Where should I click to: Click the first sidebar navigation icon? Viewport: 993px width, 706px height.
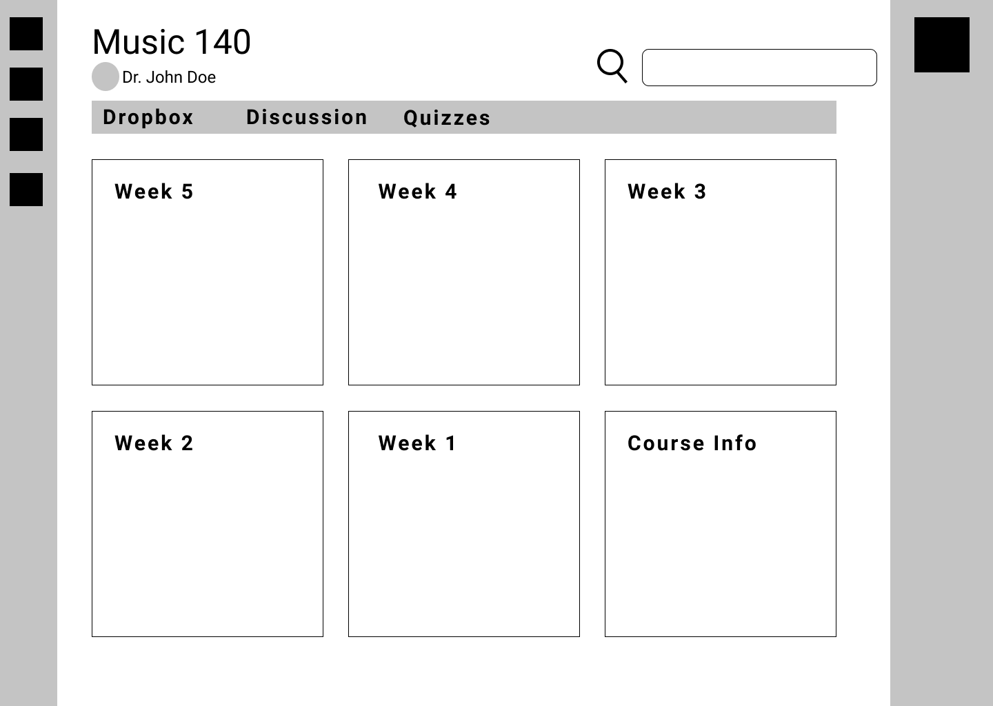26,34
